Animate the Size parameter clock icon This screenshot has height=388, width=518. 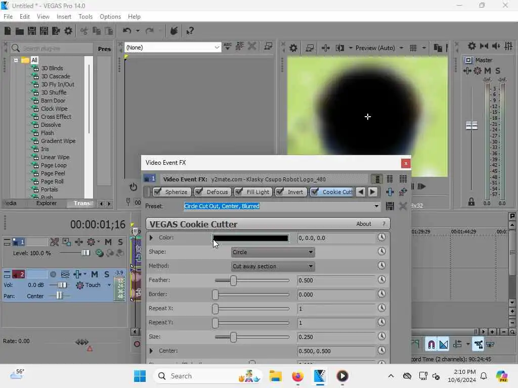(381, 336)
